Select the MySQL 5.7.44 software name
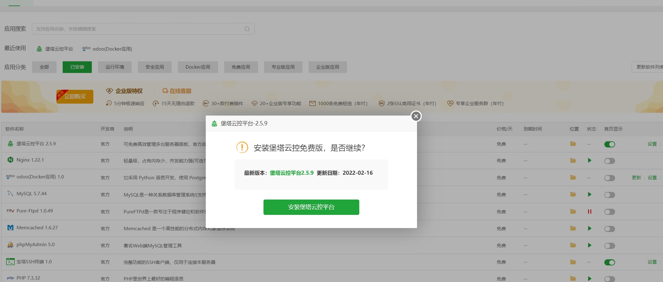The width and height of the screenshot is (663, 282). [32, 194]
